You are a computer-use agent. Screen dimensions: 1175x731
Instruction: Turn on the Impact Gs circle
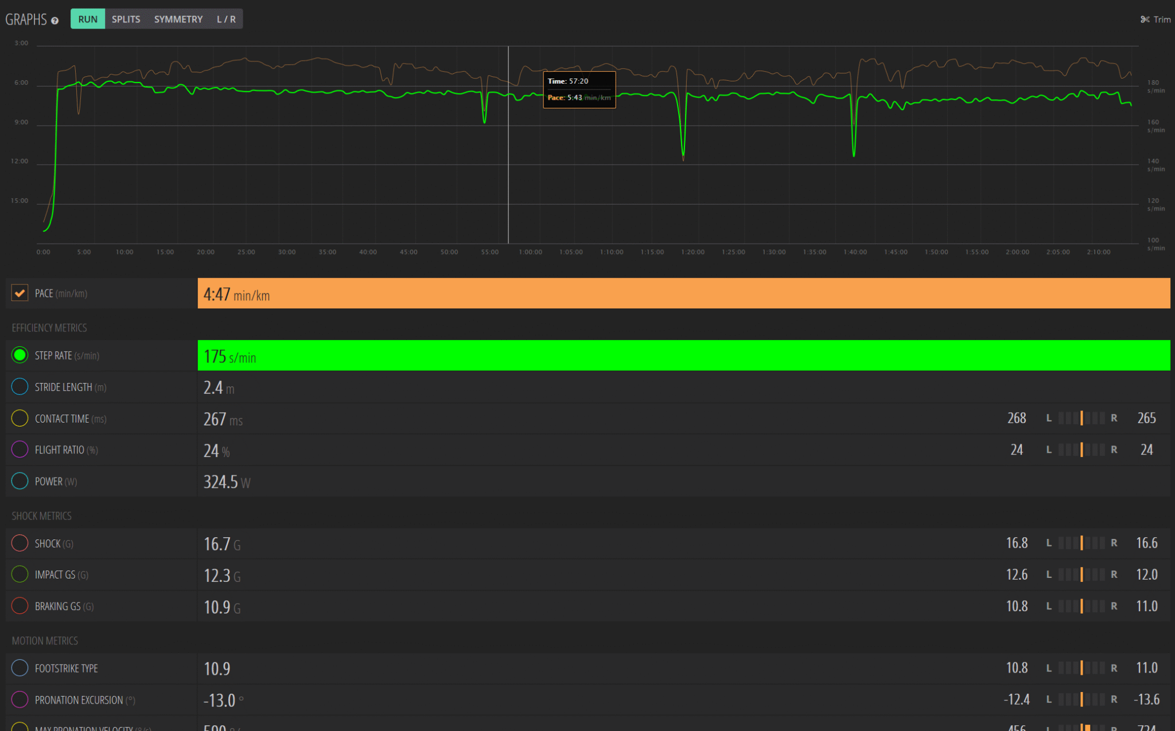pos(20,574)
